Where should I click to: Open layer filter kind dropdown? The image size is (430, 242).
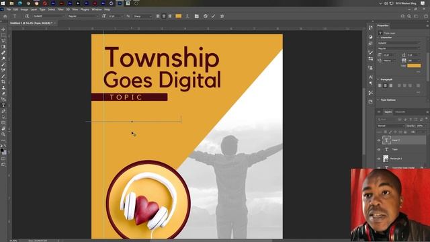pos(387,120)
